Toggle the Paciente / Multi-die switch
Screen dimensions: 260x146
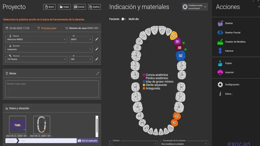click(124, 19)
